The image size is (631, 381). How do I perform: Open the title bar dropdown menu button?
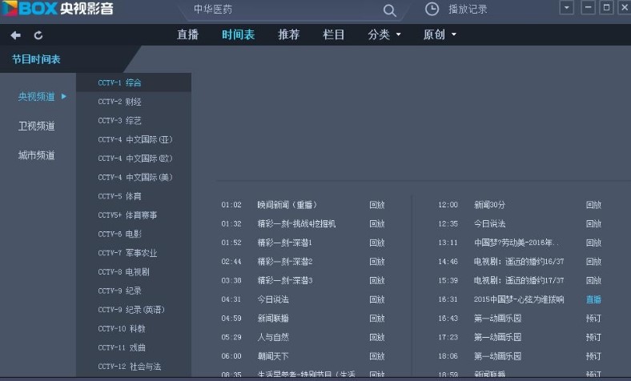click(x=567, y=8)
